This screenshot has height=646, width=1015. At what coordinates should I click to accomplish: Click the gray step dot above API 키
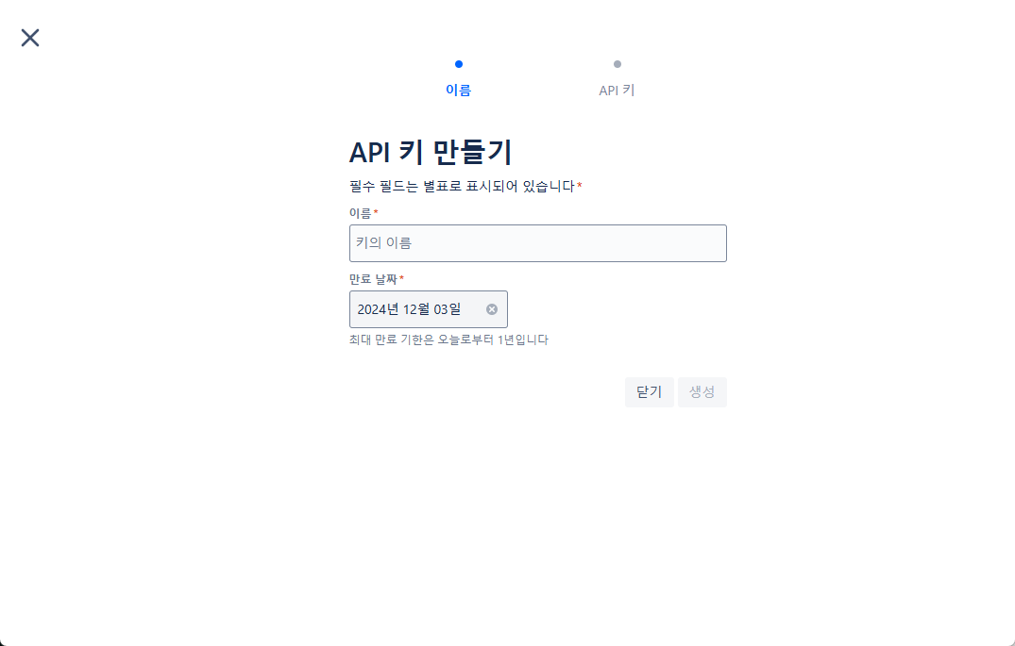[617, 64]
